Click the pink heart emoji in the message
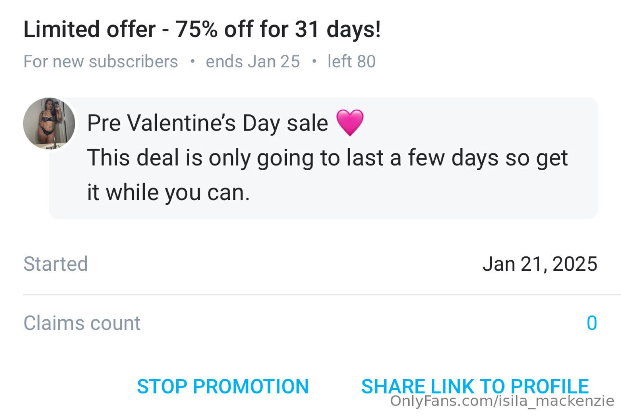The image size is (621, 416). pos(350,122)
